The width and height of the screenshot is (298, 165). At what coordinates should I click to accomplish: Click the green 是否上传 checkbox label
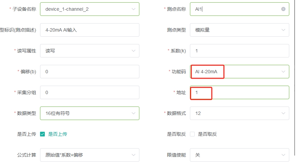coord(58,134)
